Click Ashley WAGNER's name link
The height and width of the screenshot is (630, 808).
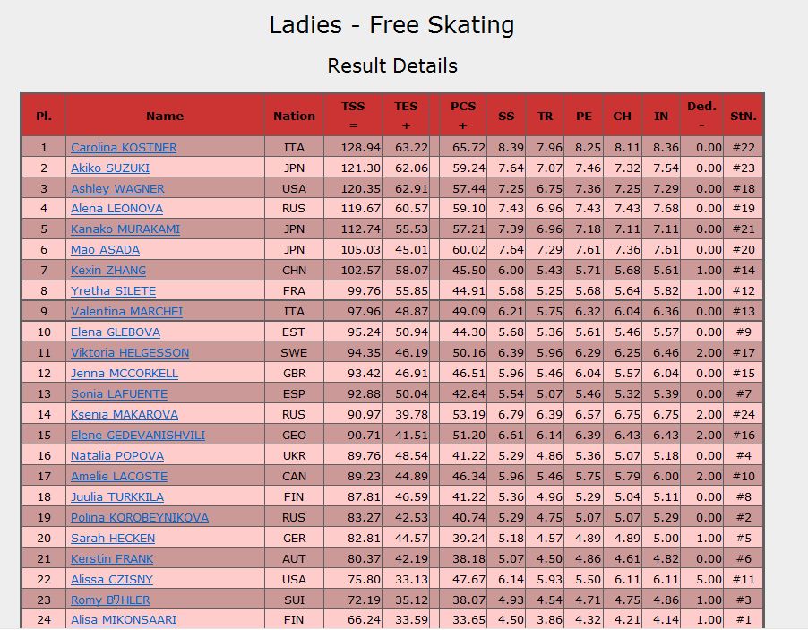click(x=117, y=189)
